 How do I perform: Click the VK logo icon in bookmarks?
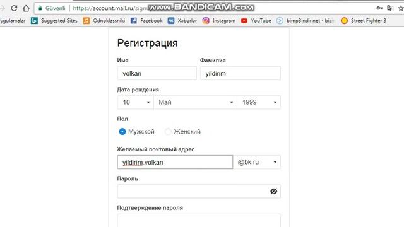[x=171, y=21]
